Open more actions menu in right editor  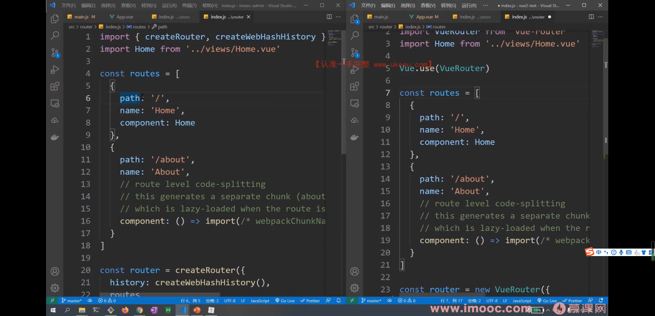click(x=600, y=17)
